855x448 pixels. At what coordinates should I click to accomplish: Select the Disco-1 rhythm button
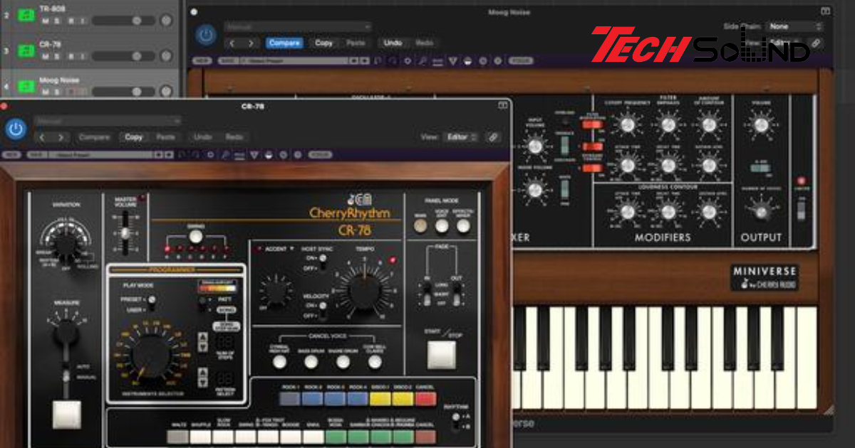pyautogui.click(x=381, y=398)
